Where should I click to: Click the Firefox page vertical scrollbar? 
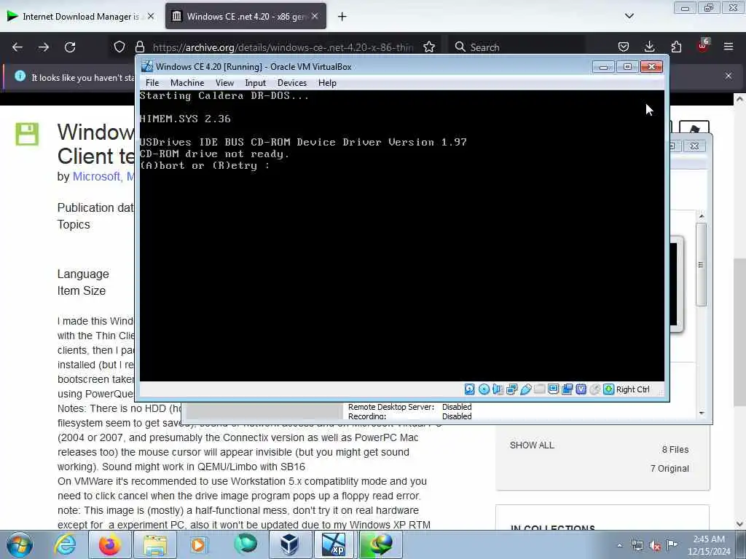tap(739, 333)
